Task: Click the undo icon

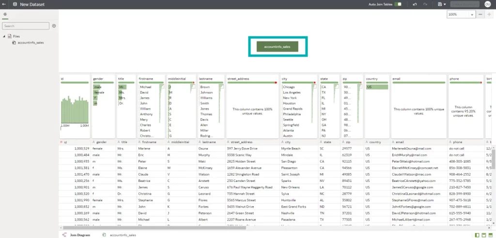Action: (x=415, y=4)
